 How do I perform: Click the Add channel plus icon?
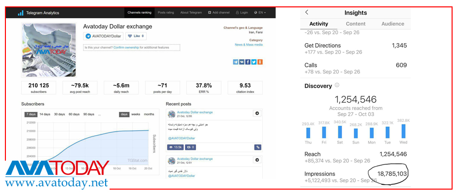209,12
